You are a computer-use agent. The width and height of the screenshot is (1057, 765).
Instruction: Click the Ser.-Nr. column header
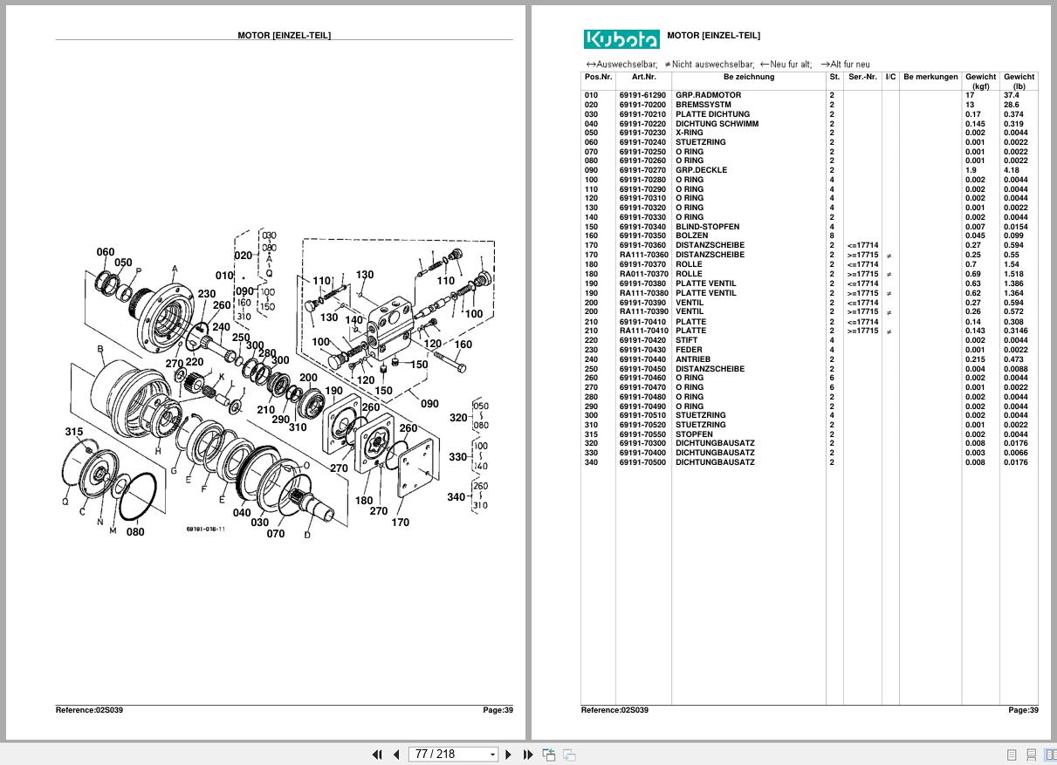(x=862, y=77)
